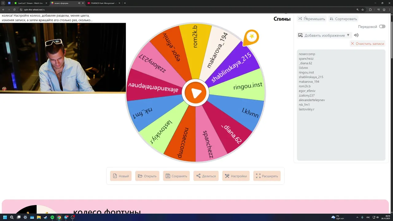Share the wheel via Делиться
The width and height of the screenshot is (393, 221).
pyautogui.click(x=206, y=176)
